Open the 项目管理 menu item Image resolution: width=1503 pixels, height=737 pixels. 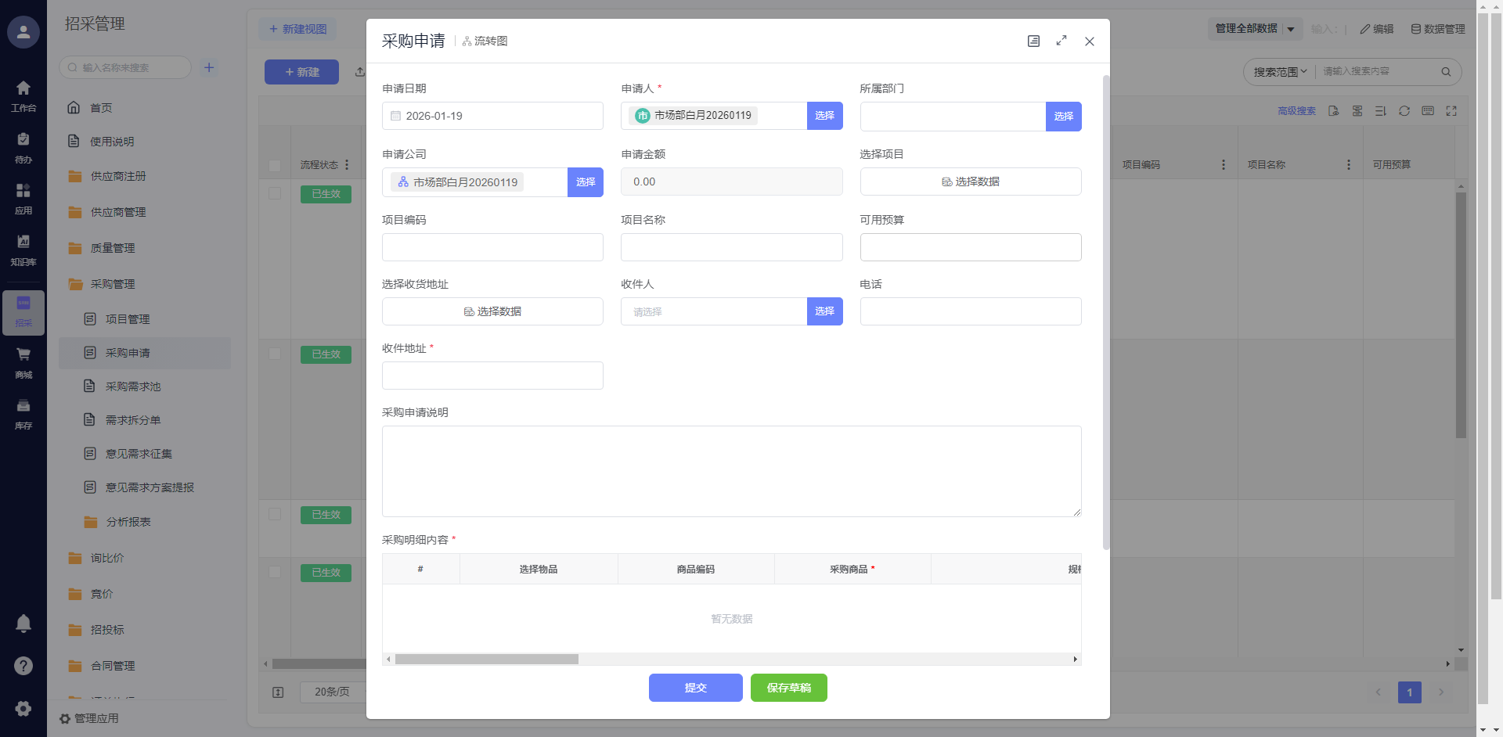[128, 319]
